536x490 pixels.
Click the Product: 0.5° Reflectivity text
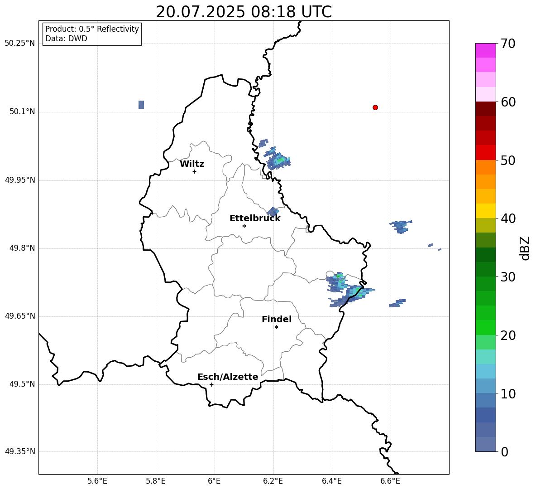click(92, 29)
